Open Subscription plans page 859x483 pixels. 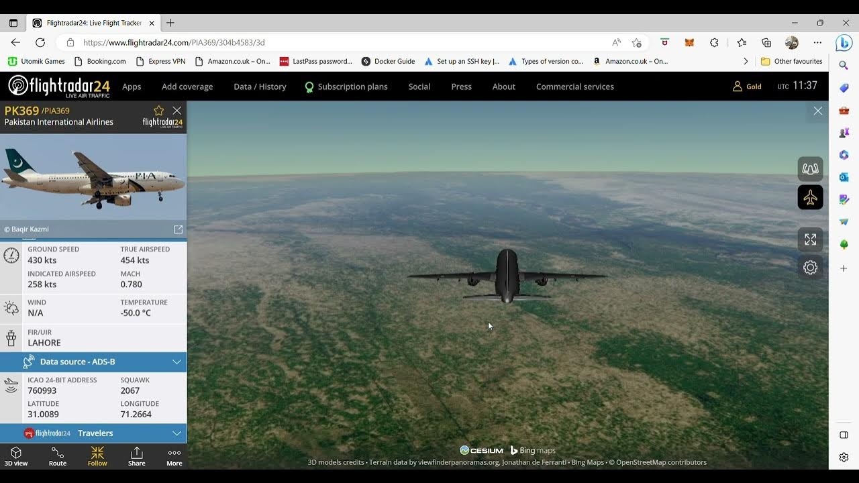tap(346, 87)
